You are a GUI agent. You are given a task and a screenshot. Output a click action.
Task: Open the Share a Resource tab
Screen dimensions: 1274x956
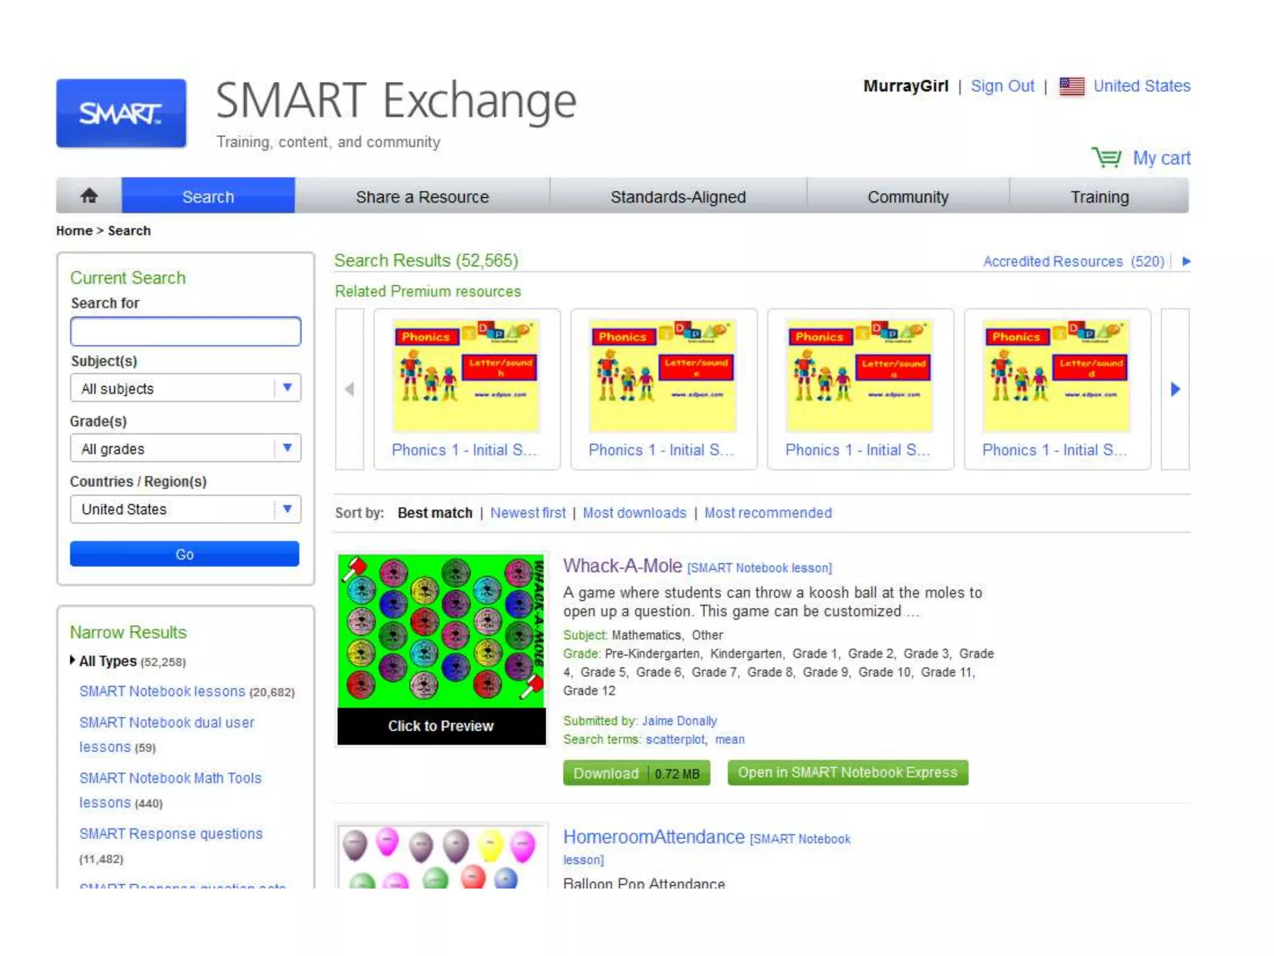point(422,196)
